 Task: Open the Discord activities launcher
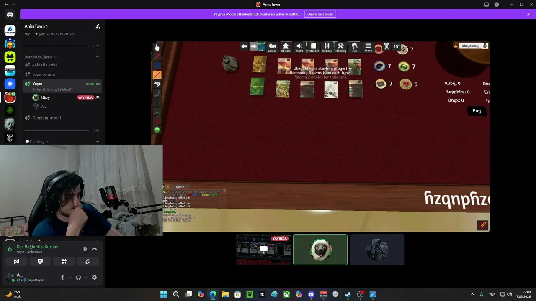64,261
